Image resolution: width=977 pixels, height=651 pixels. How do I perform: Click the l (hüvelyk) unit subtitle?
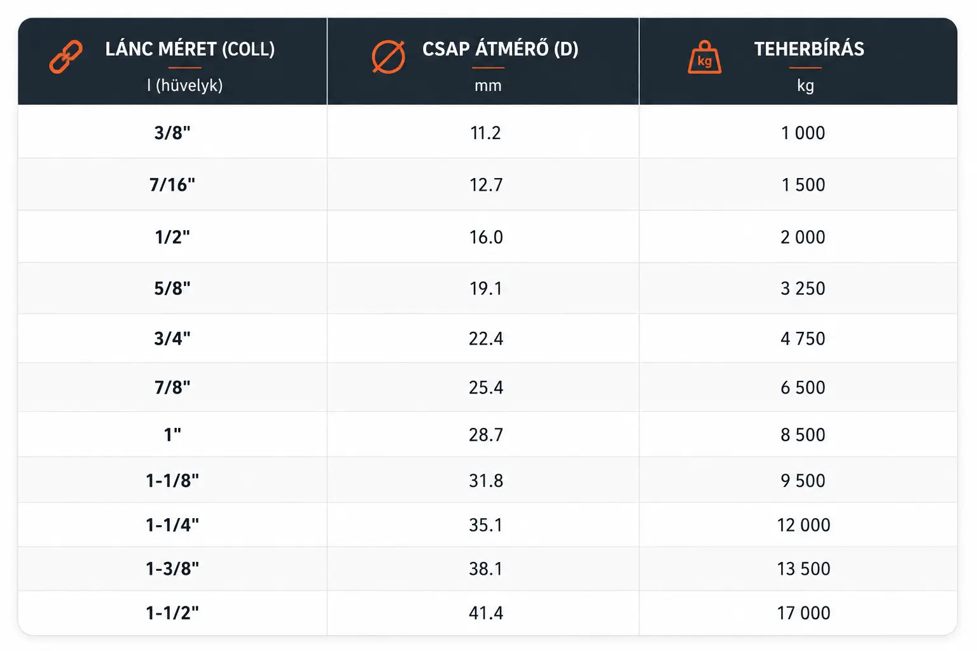pyautogui.click(x=185, y=85)
